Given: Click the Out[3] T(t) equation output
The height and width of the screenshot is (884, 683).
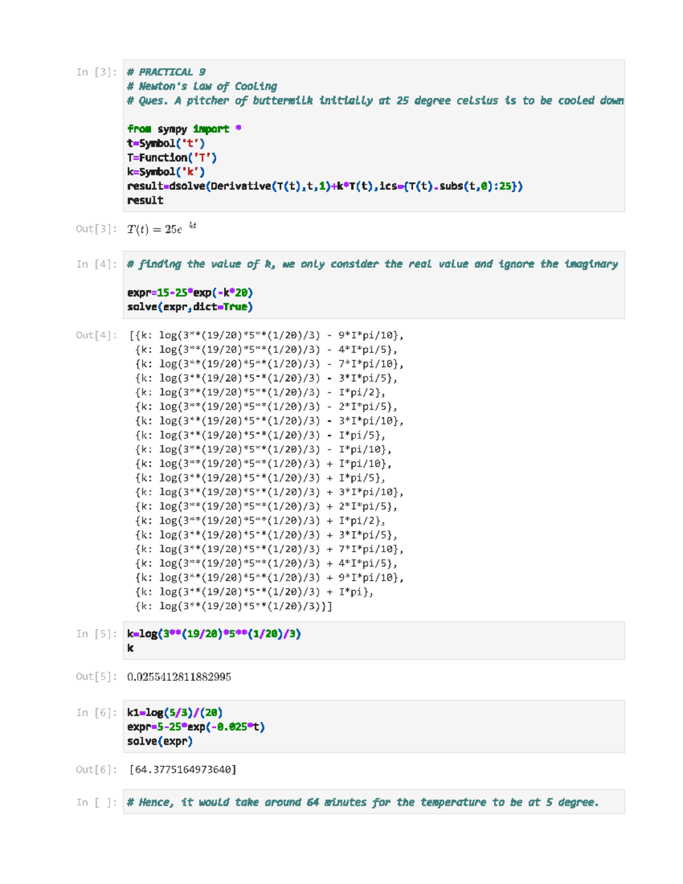Looking at the screenshot, I should [x=162, y=229].
